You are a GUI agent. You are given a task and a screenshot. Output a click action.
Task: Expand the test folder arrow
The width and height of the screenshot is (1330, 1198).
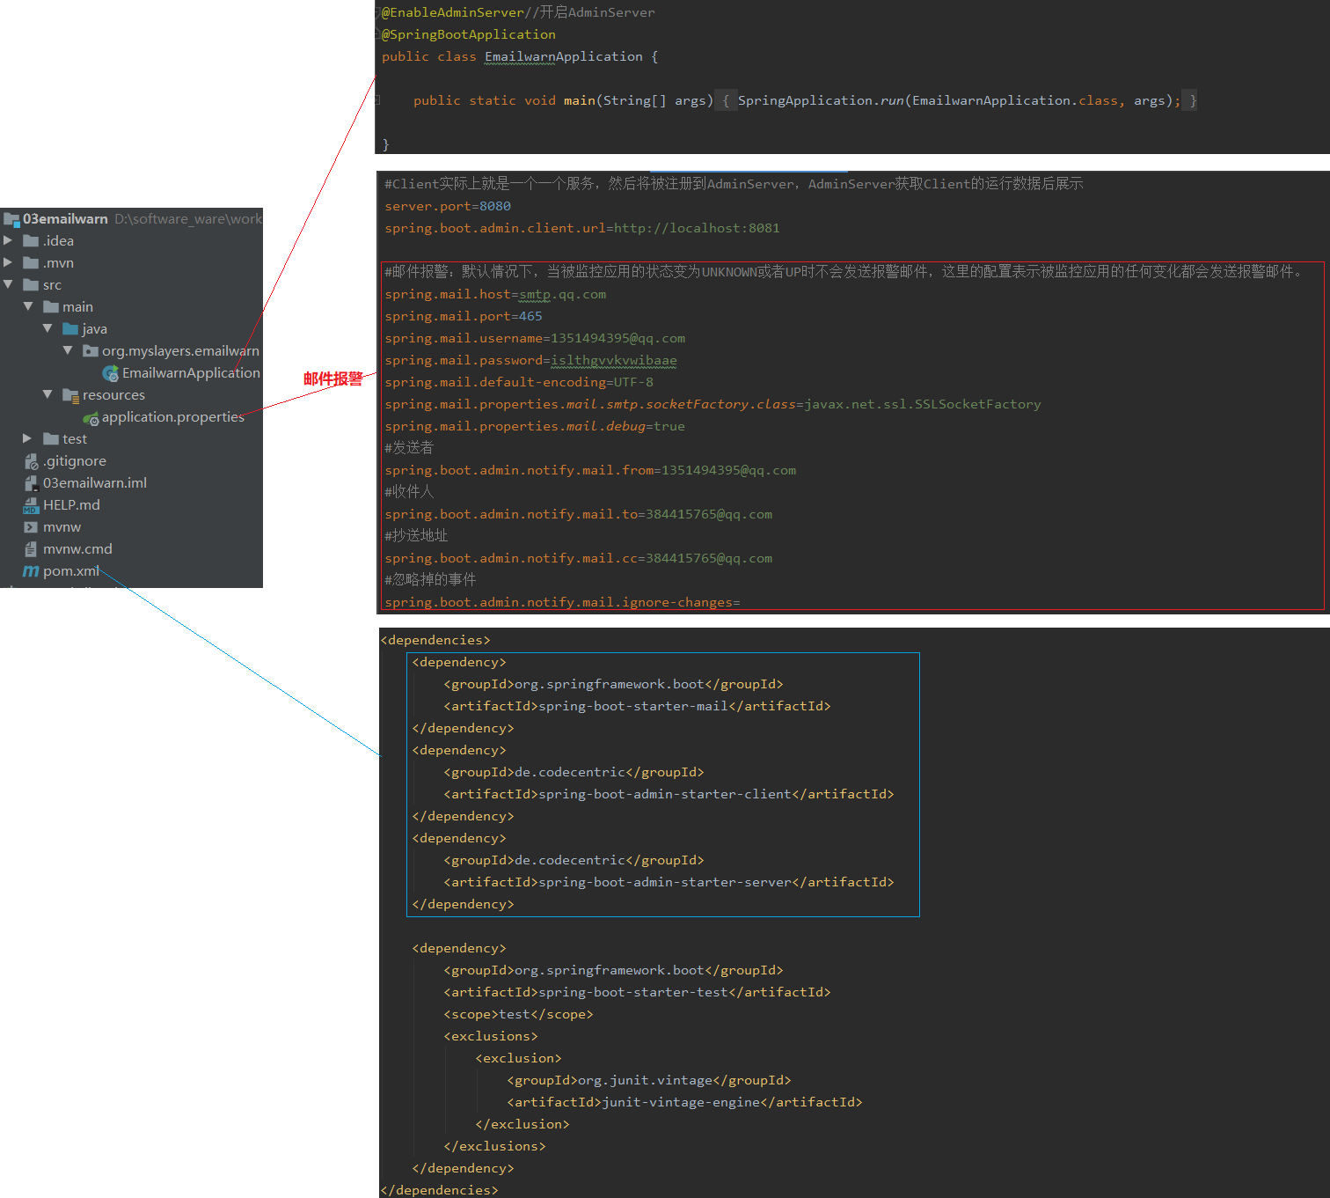[x=27, y=438]
